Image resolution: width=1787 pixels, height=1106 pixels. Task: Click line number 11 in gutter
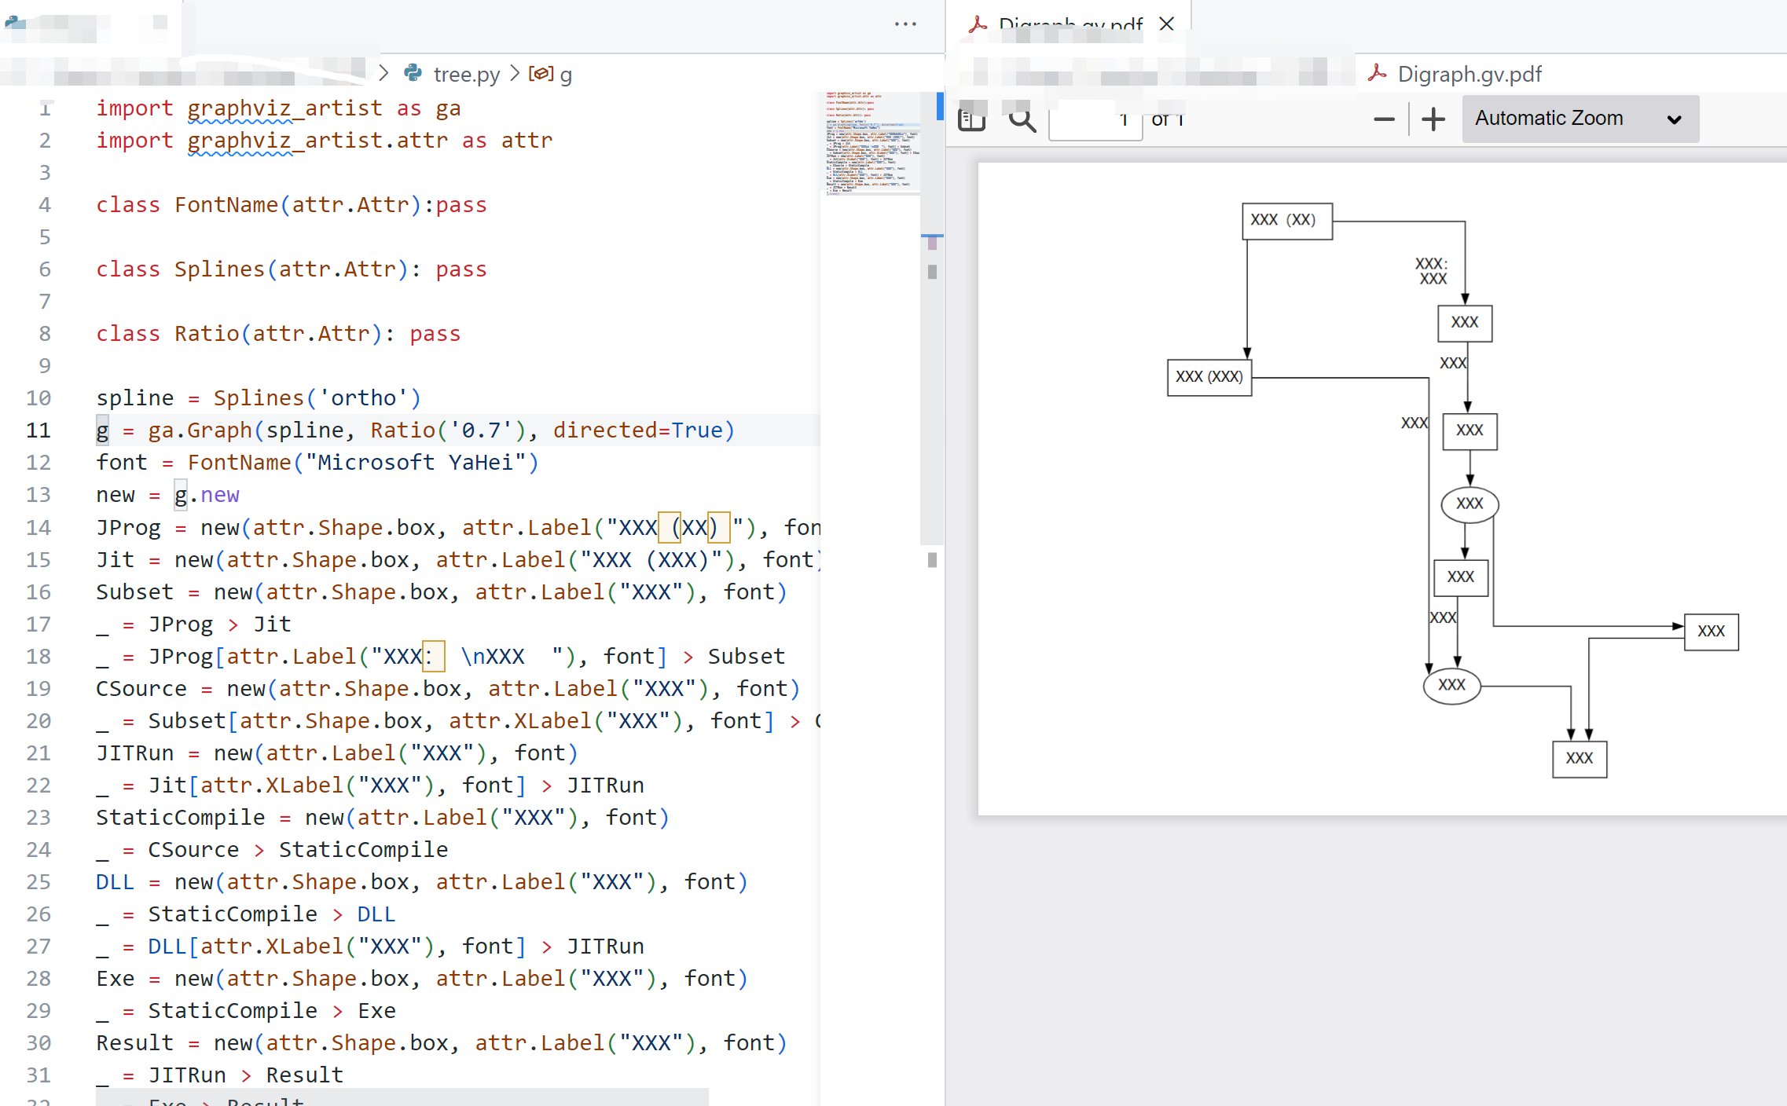[39, 430]
